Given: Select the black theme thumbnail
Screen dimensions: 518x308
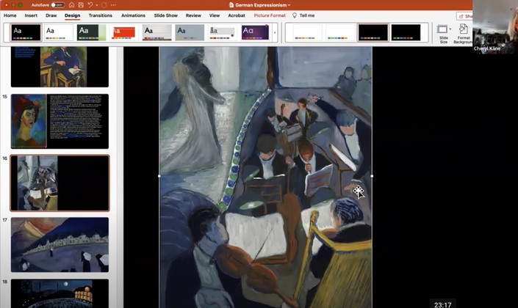Looking at the screenshot, I should [x=26, y=32].
